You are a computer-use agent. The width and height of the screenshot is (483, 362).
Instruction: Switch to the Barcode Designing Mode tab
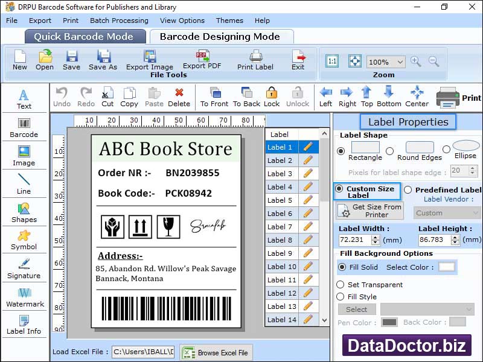pyautogui.click(x=221, y=37)
